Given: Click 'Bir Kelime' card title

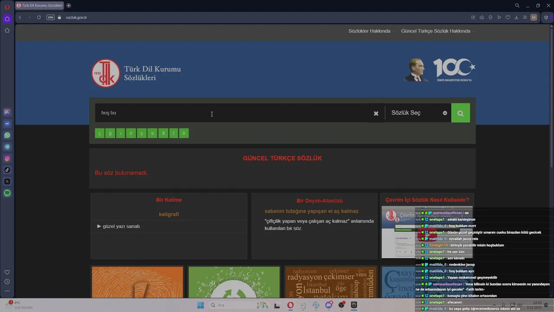Looking at the screenshot, I should click(x=169, y=200).
